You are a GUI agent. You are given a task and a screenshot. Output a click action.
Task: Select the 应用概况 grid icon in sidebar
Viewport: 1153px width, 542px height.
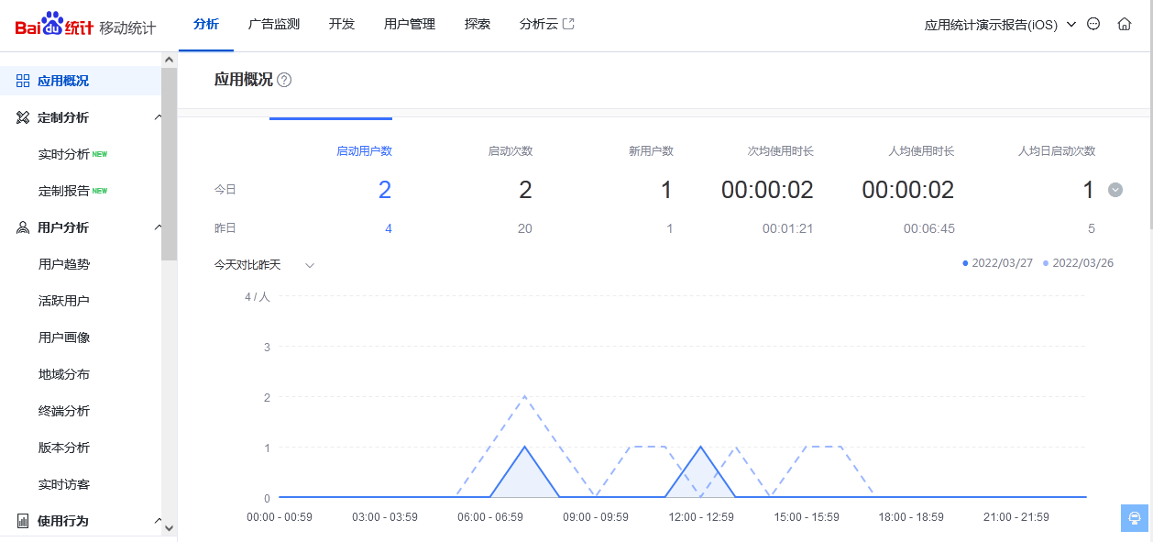(23, 81)
